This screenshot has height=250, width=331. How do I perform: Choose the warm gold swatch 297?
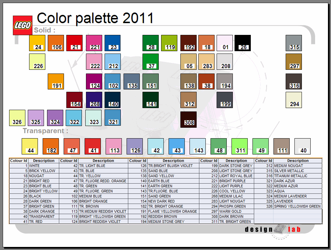coord(294,62)
